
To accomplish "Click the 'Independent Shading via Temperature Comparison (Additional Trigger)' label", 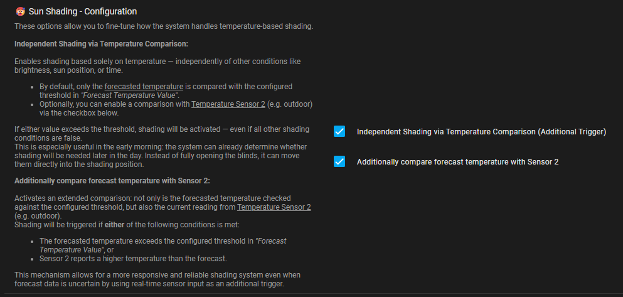I will (x=481, y=132).
